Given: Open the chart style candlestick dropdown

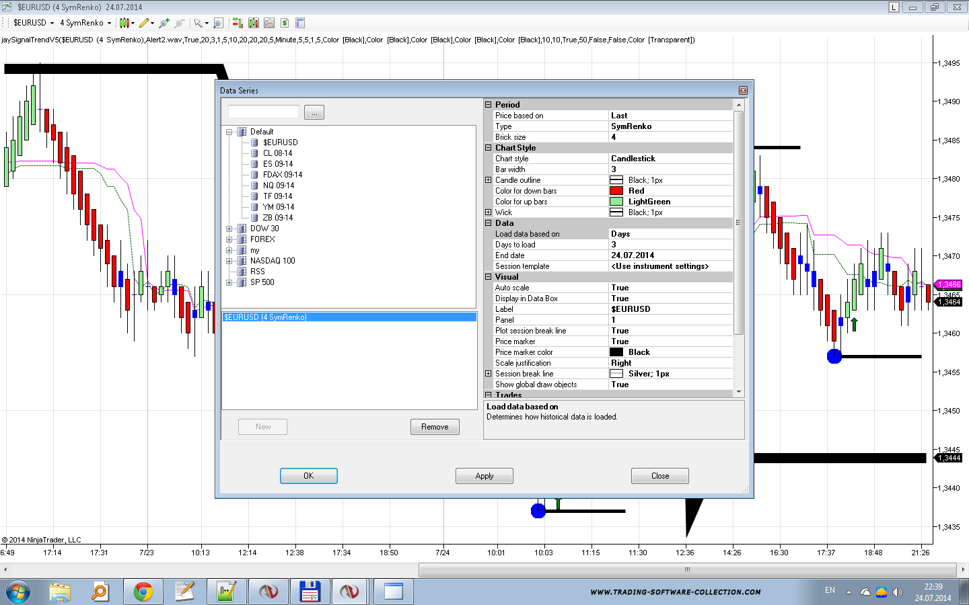Looking at the screenshot, I should click(125, 23).
